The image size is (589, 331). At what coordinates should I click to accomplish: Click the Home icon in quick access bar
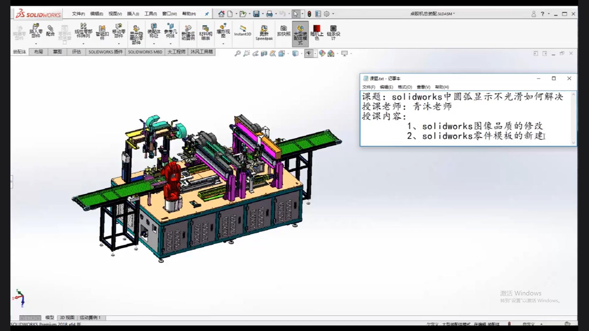tap(221, 14)
